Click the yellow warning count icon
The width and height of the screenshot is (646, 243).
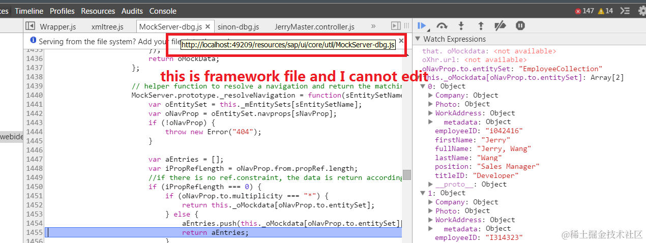click(601, 11)
